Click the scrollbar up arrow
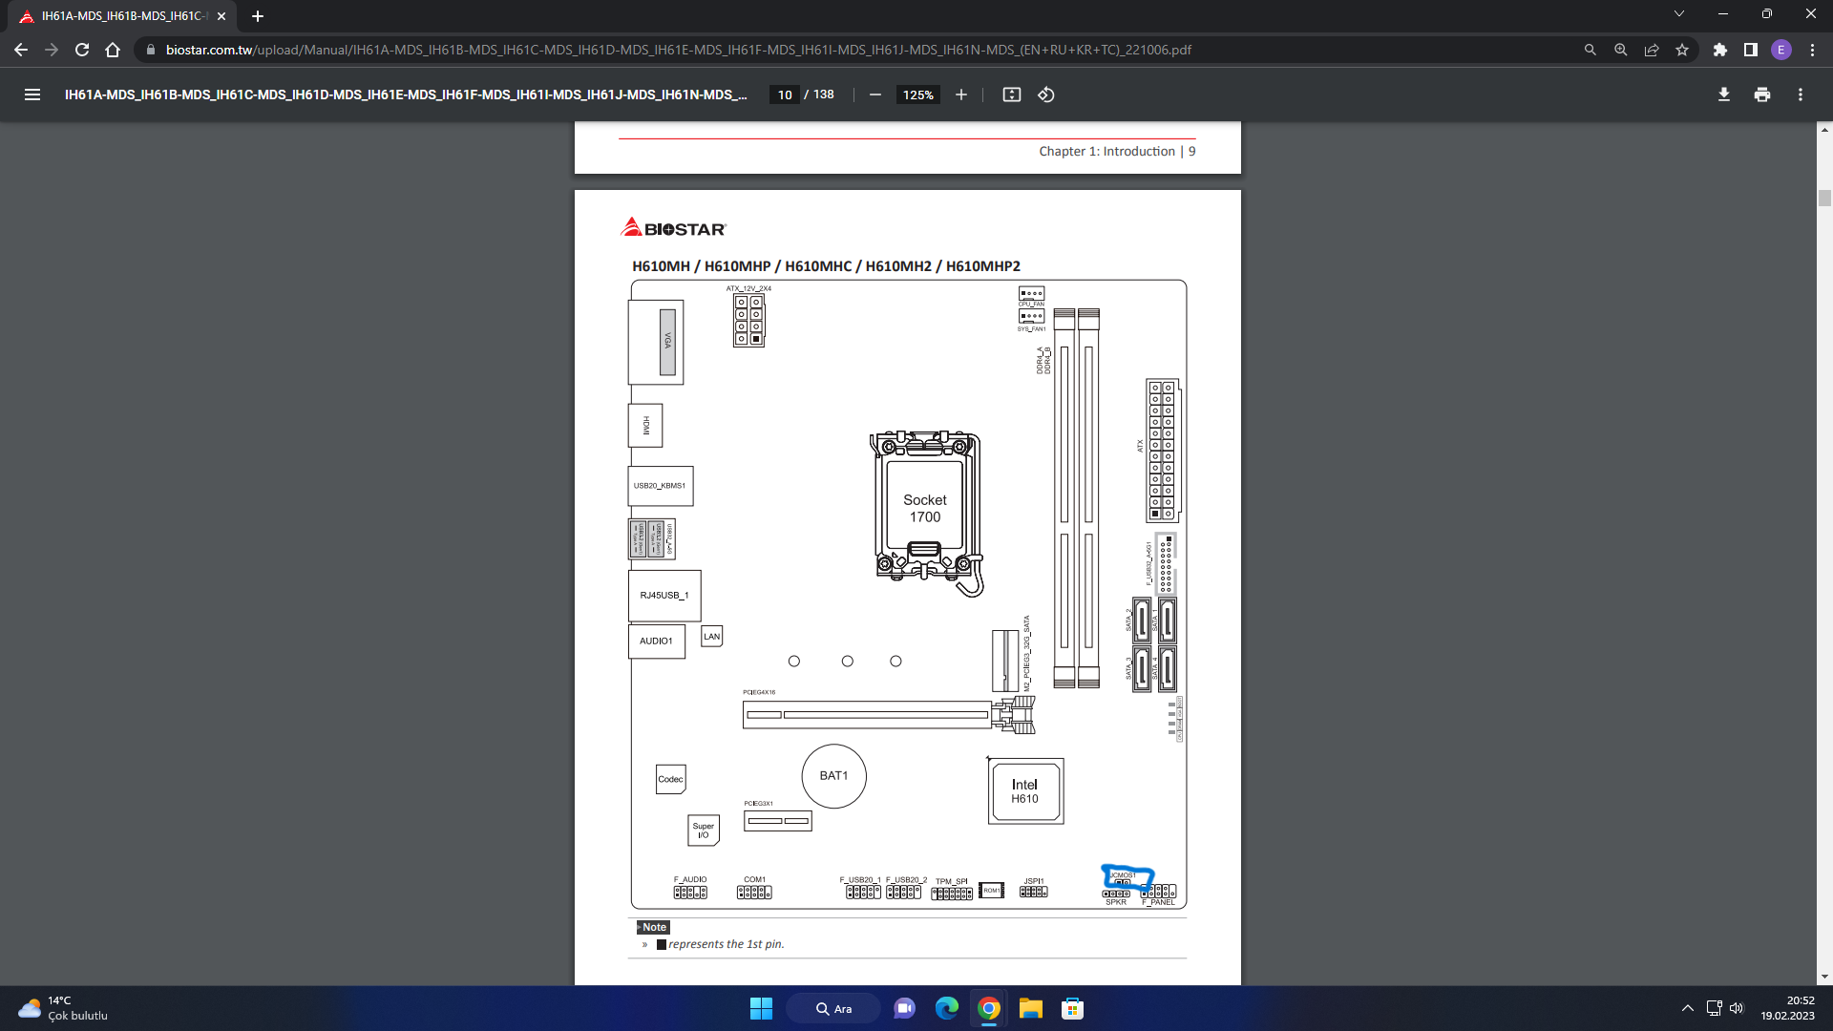 tap(1824, 129)
